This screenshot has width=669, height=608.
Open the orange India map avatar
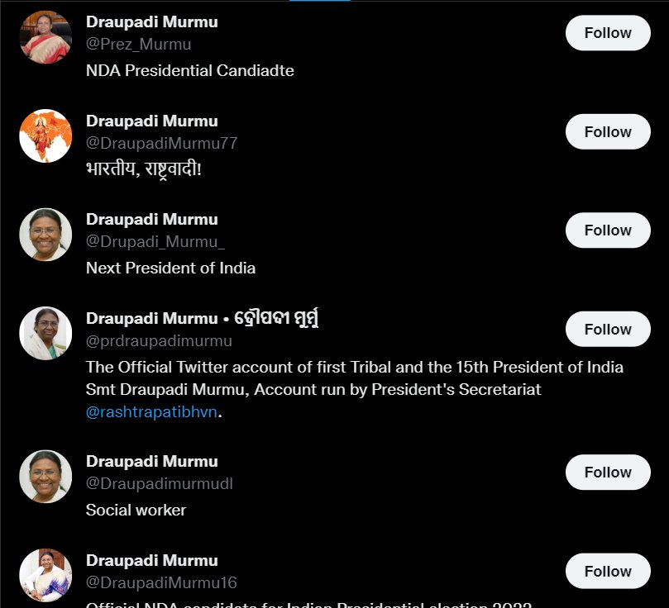pos(45,136)
